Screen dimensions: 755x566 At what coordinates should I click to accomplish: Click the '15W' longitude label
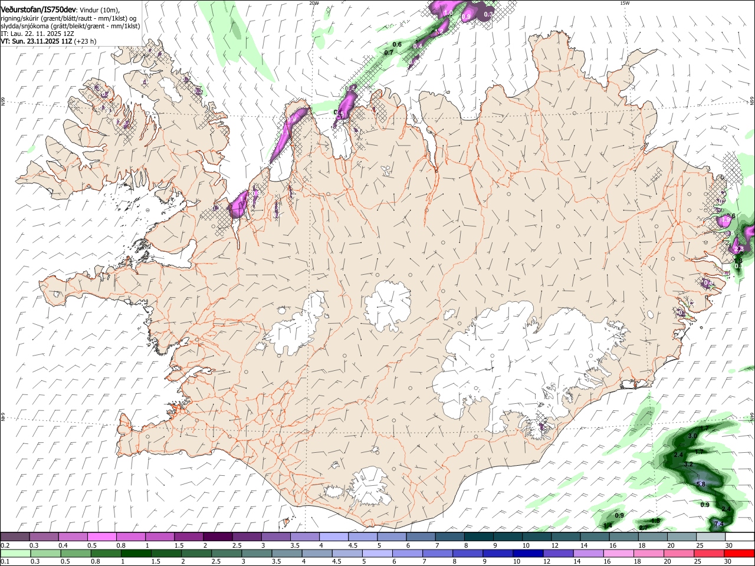click(625, 3)
